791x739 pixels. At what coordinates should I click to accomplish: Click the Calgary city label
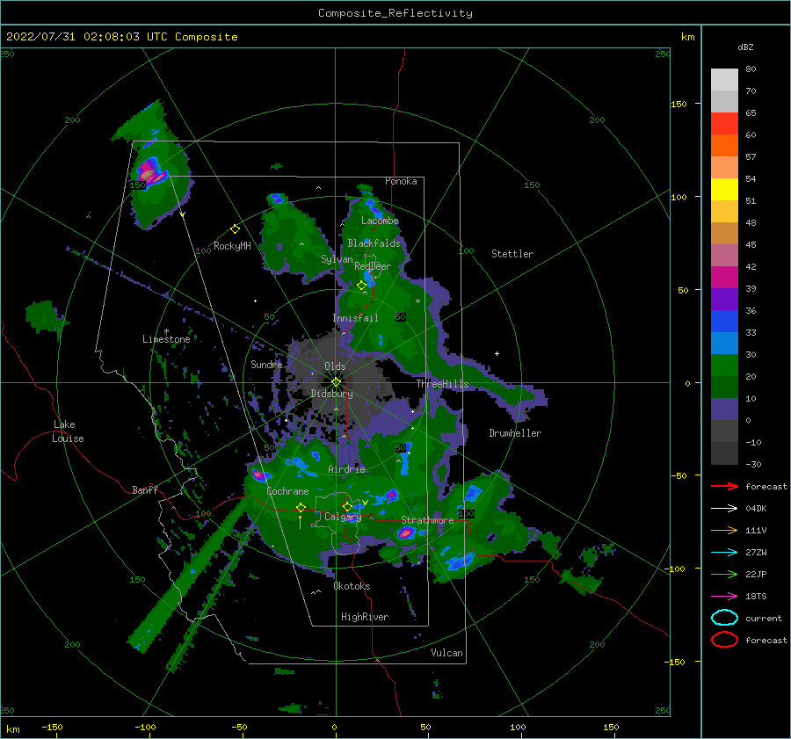[343, 517]
